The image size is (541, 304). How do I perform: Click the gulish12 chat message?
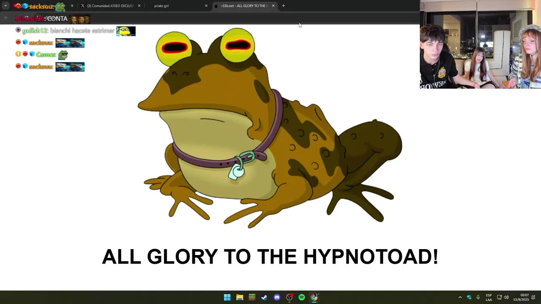tap(75, 31)
